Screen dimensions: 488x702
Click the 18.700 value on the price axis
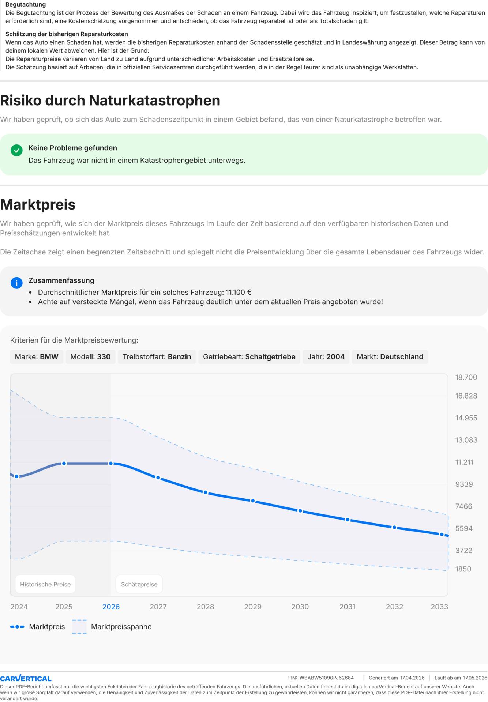tap(466, 377)
